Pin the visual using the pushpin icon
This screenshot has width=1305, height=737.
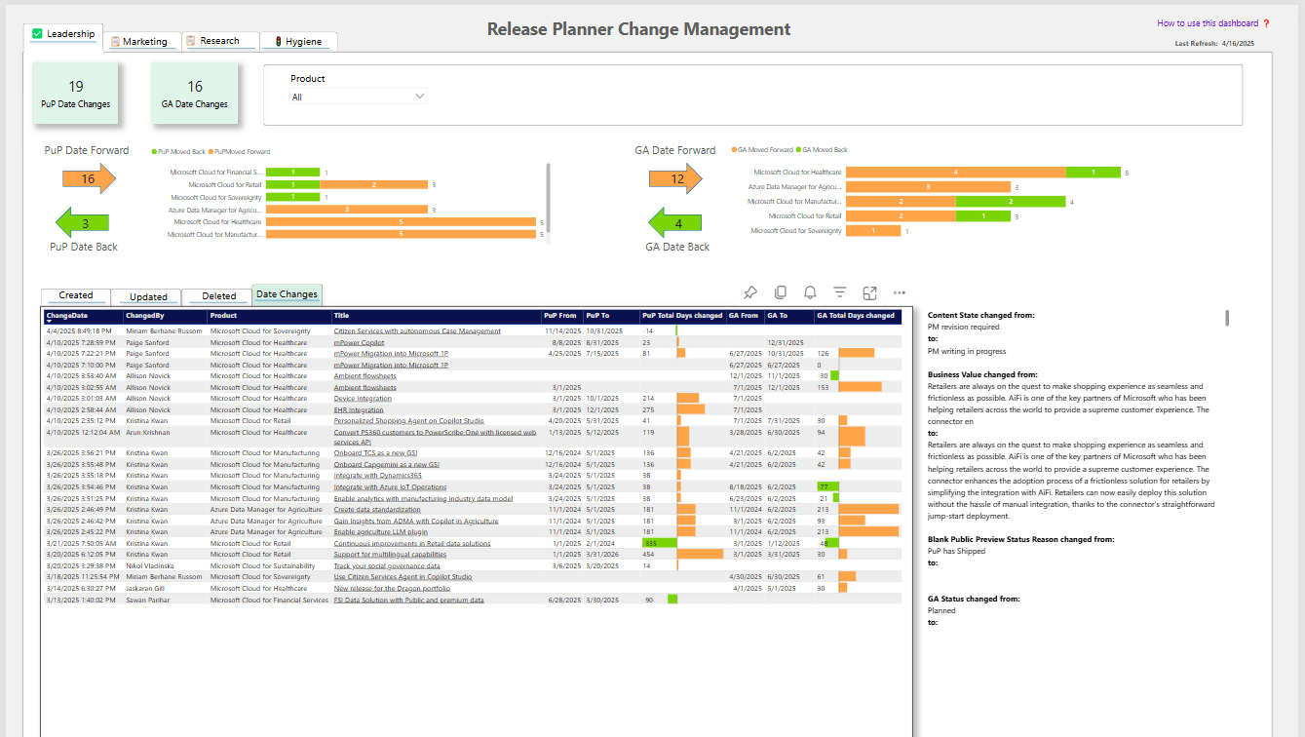click(x=750, y=292)
